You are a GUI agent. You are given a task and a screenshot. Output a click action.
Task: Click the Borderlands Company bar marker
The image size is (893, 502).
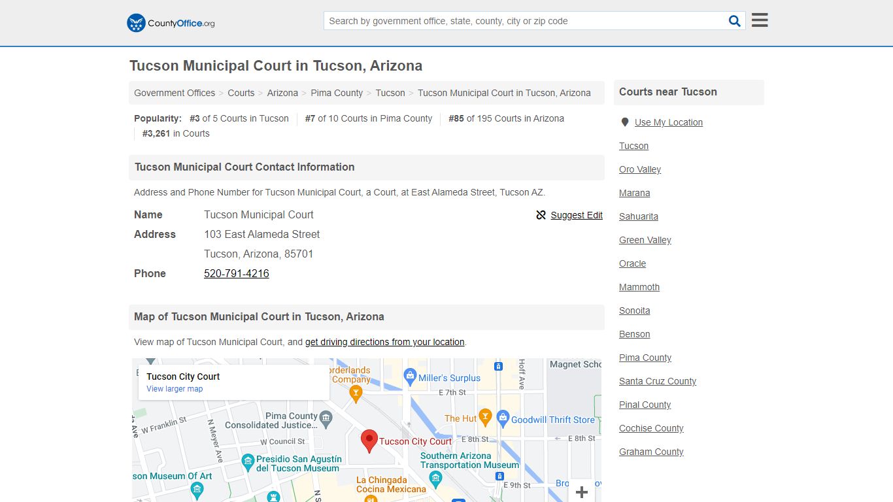pos(356,392)
